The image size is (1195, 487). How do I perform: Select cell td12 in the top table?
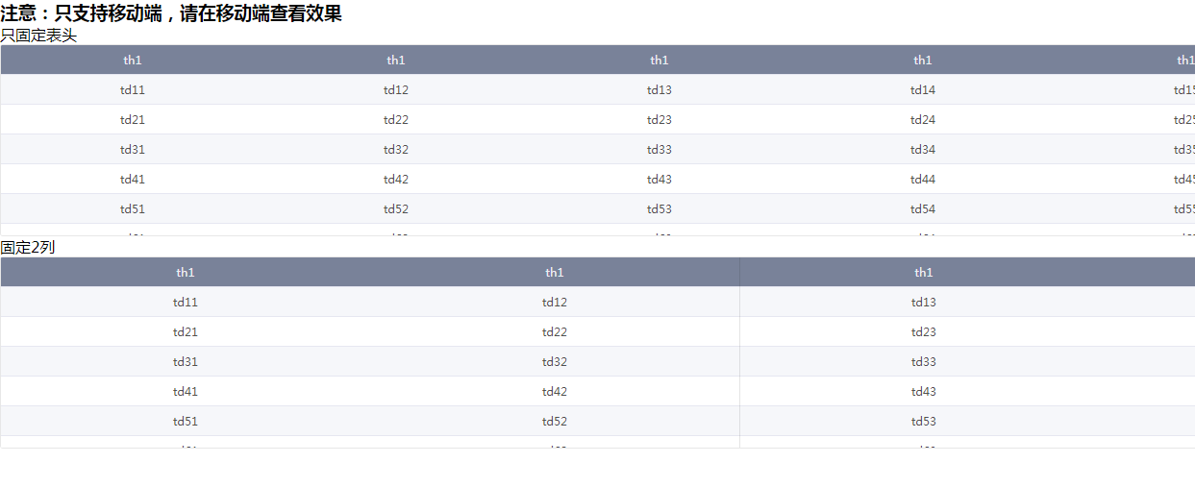(396, 90)
